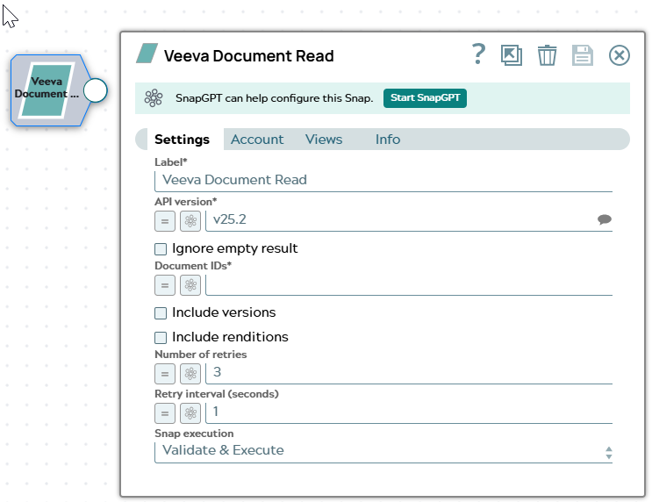The image size is (652, 502).
Task: Click the Document IDs input field
Action: pos(409,285)
